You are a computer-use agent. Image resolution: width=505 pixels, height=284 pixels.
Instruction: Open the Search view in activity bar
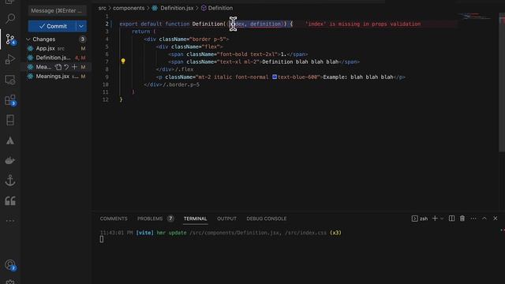tap(10, 19)
